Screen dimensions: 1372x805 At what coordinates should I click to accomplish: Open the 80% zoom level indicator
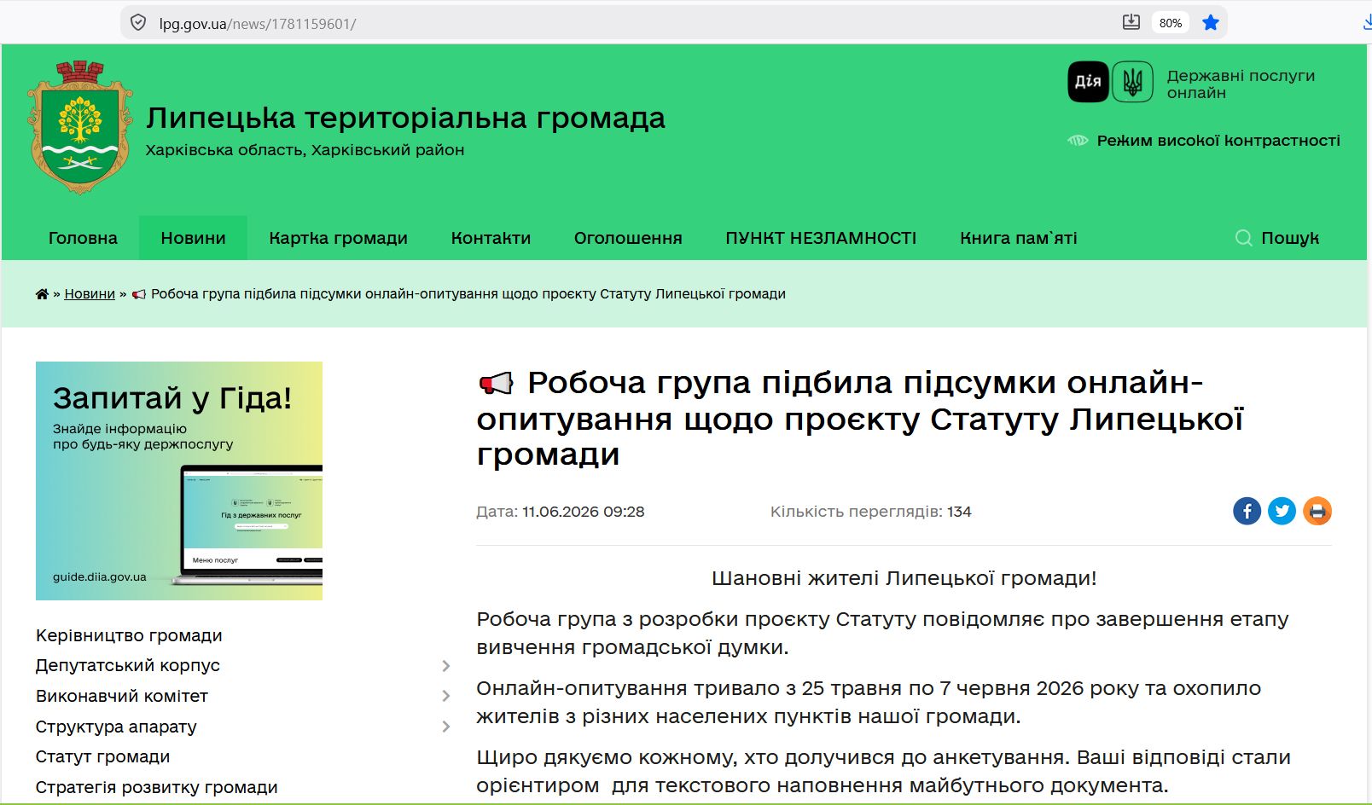pyautogui.click(x=1171, y=23)
